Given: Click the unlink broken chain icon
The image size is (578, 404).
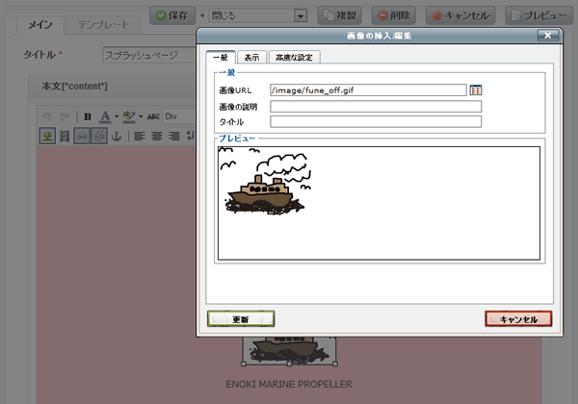Looking at the screenshot, I should [99, 137].
